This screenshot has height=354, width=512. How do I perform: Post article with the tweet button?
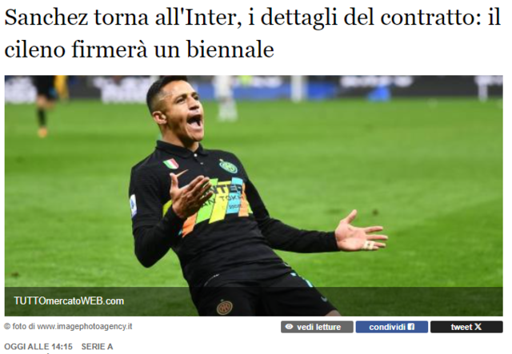coord(466,327)
